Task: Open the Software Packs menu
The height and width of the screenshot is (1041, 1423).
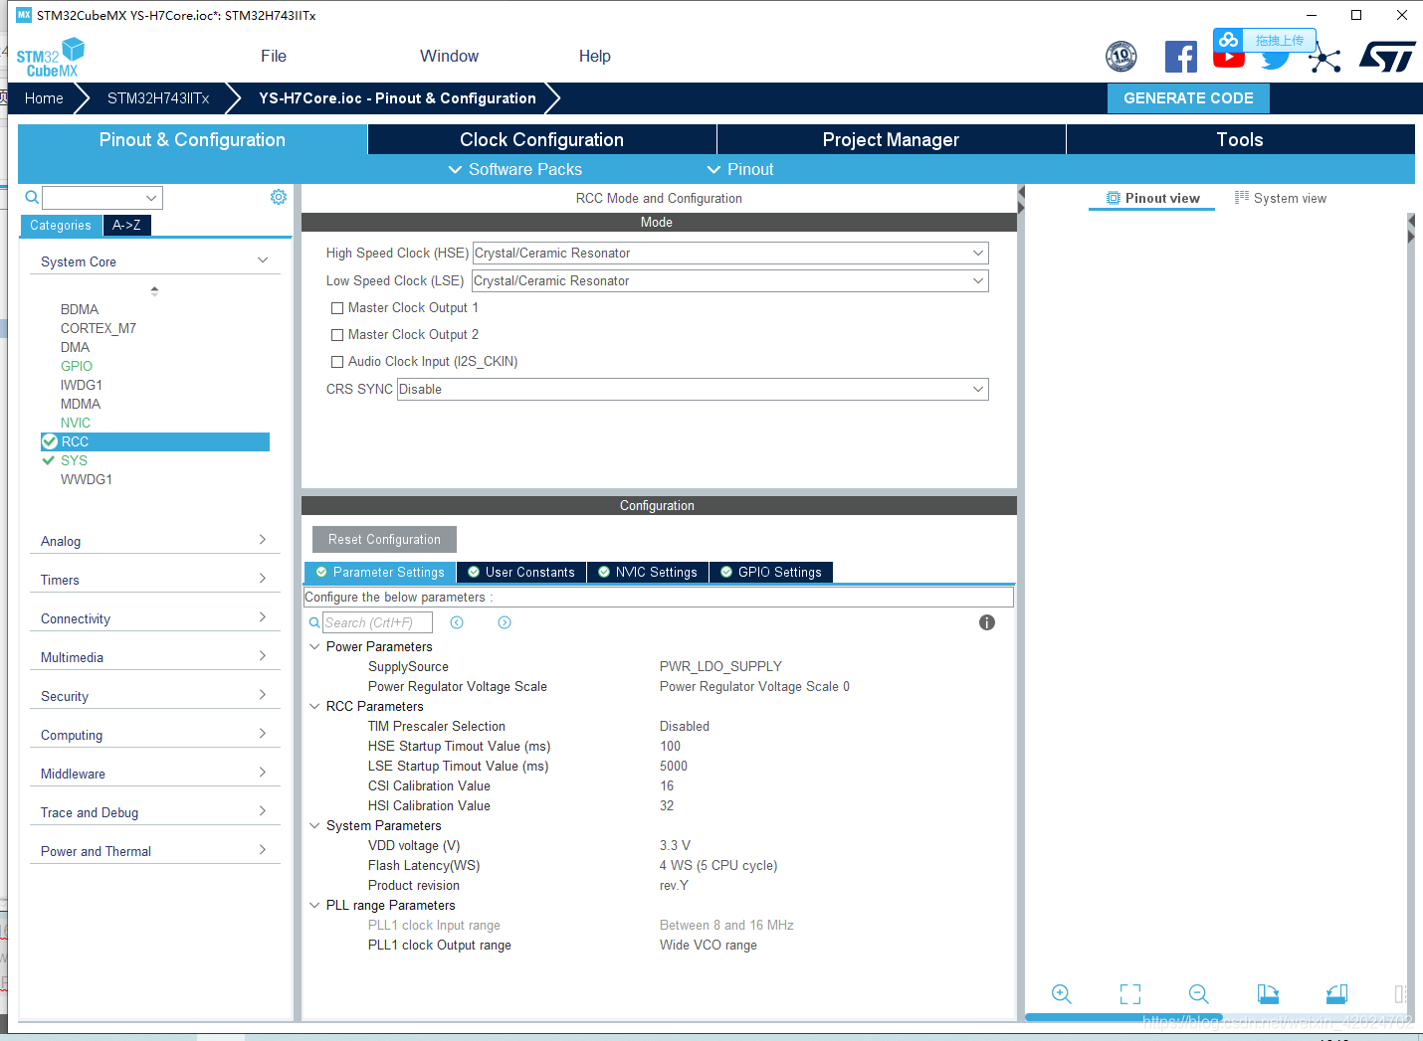Action: (515, 169)
